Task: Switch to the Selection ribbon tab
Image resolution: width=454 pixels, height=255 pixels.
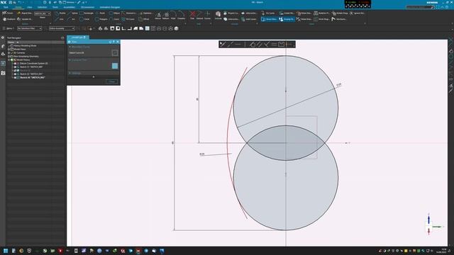Action: [x=42, y=7]
